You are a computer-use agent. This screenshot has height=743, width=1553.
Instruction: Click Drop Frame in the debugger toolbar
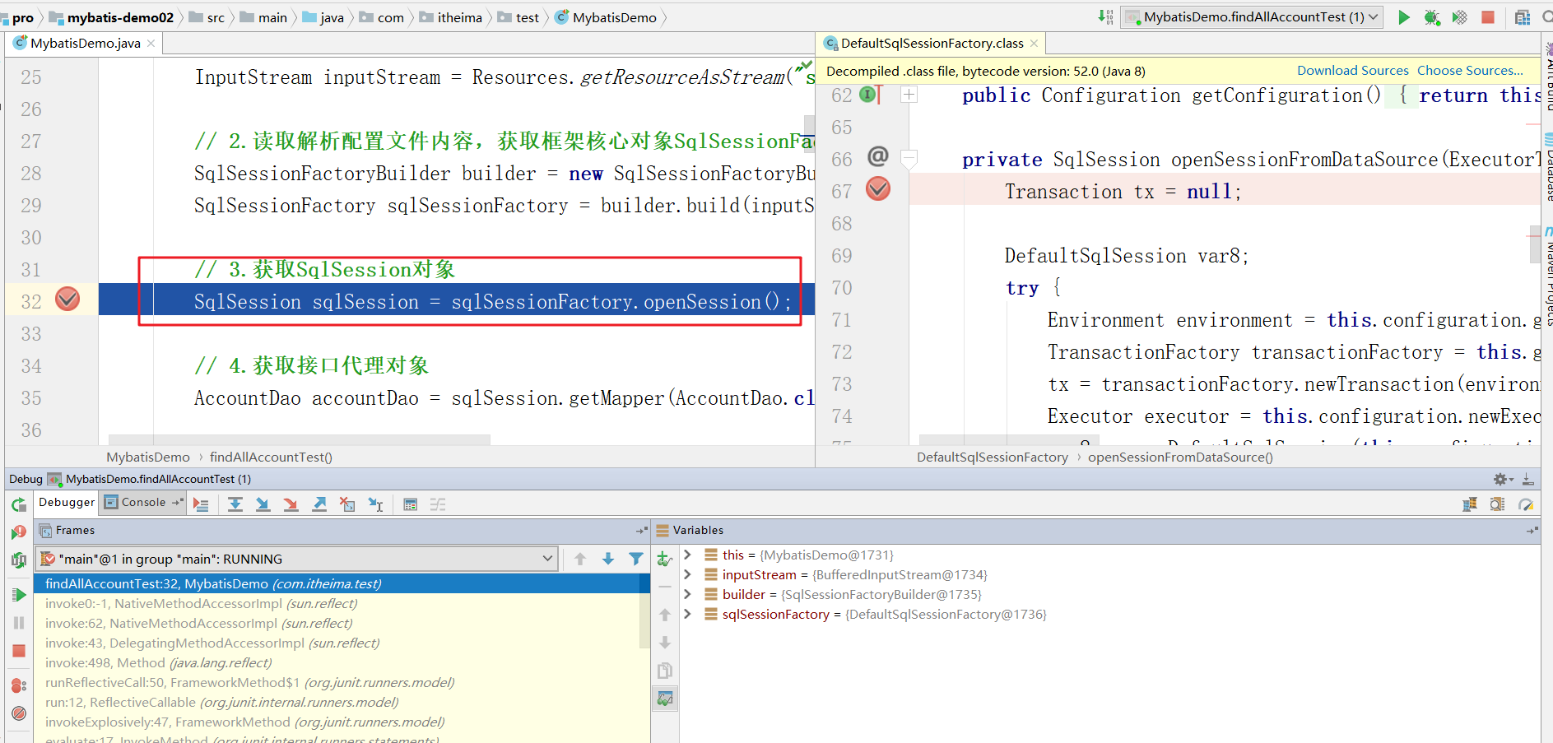pyautogui.click(x=347, y=504)
